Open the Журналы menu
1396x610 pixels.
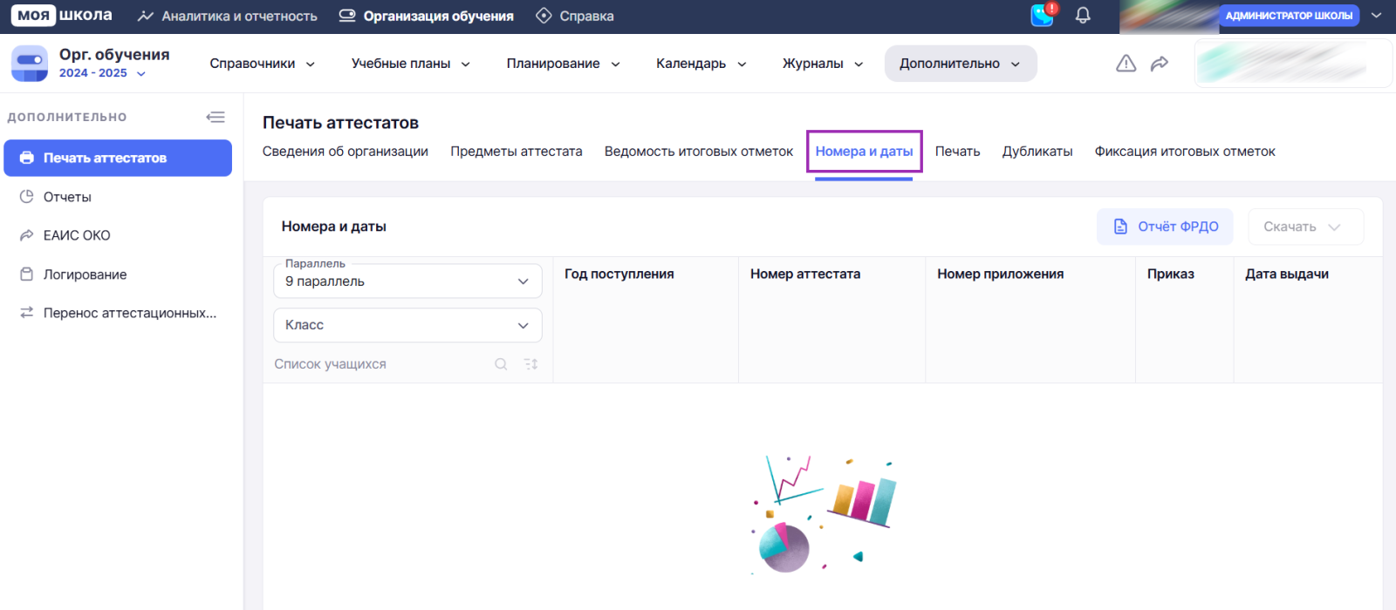[x=822, y=64]
